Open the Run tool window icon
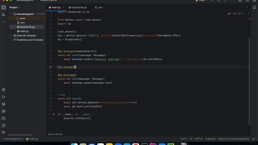The image size is (258, 145). [x=4, y=97]
